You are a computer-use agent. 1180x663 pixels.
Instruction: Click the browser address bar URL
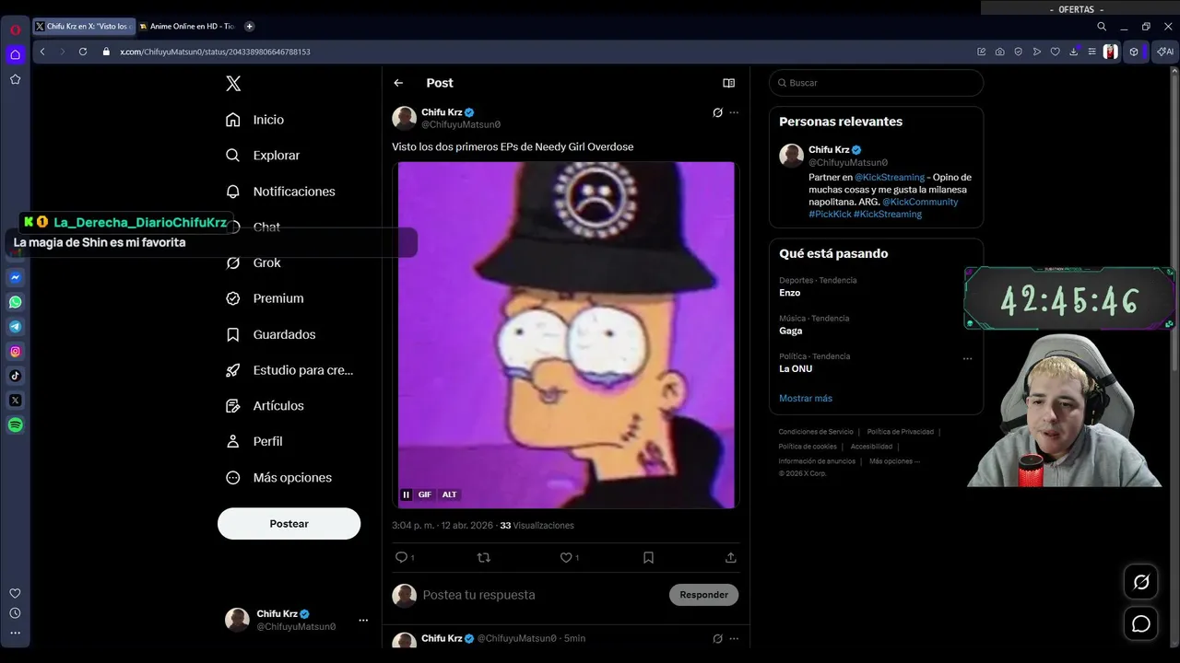point(215,52)
